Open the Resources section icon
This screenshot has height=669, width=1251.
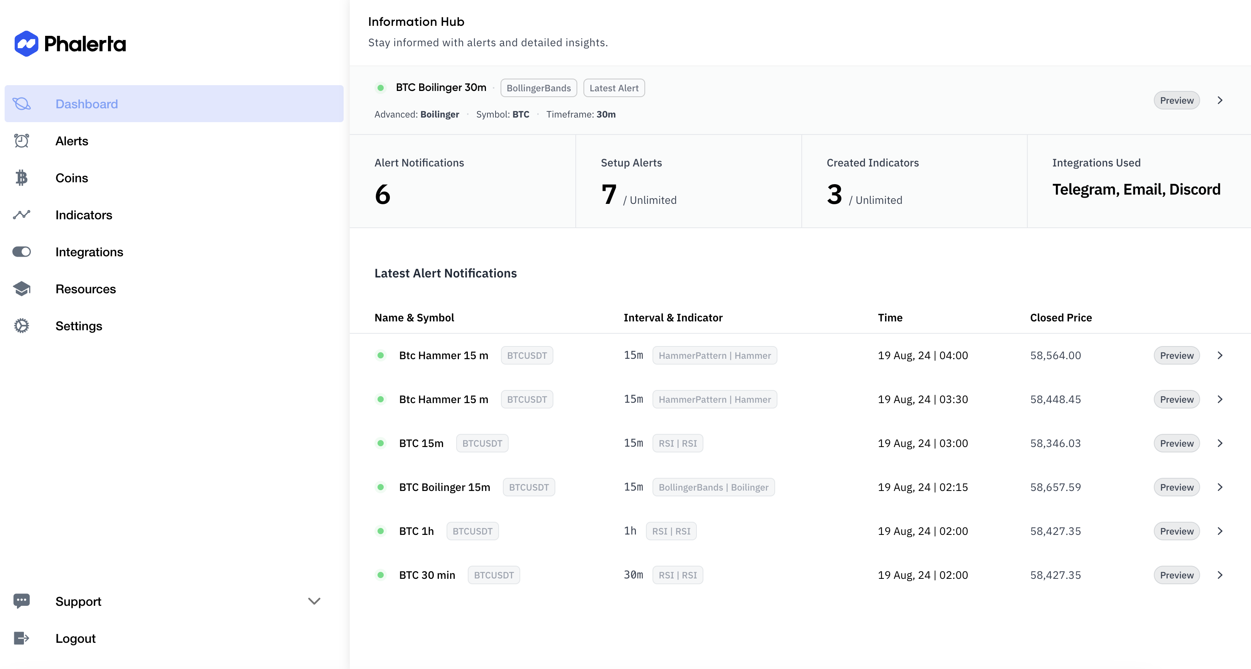(22, 289)
